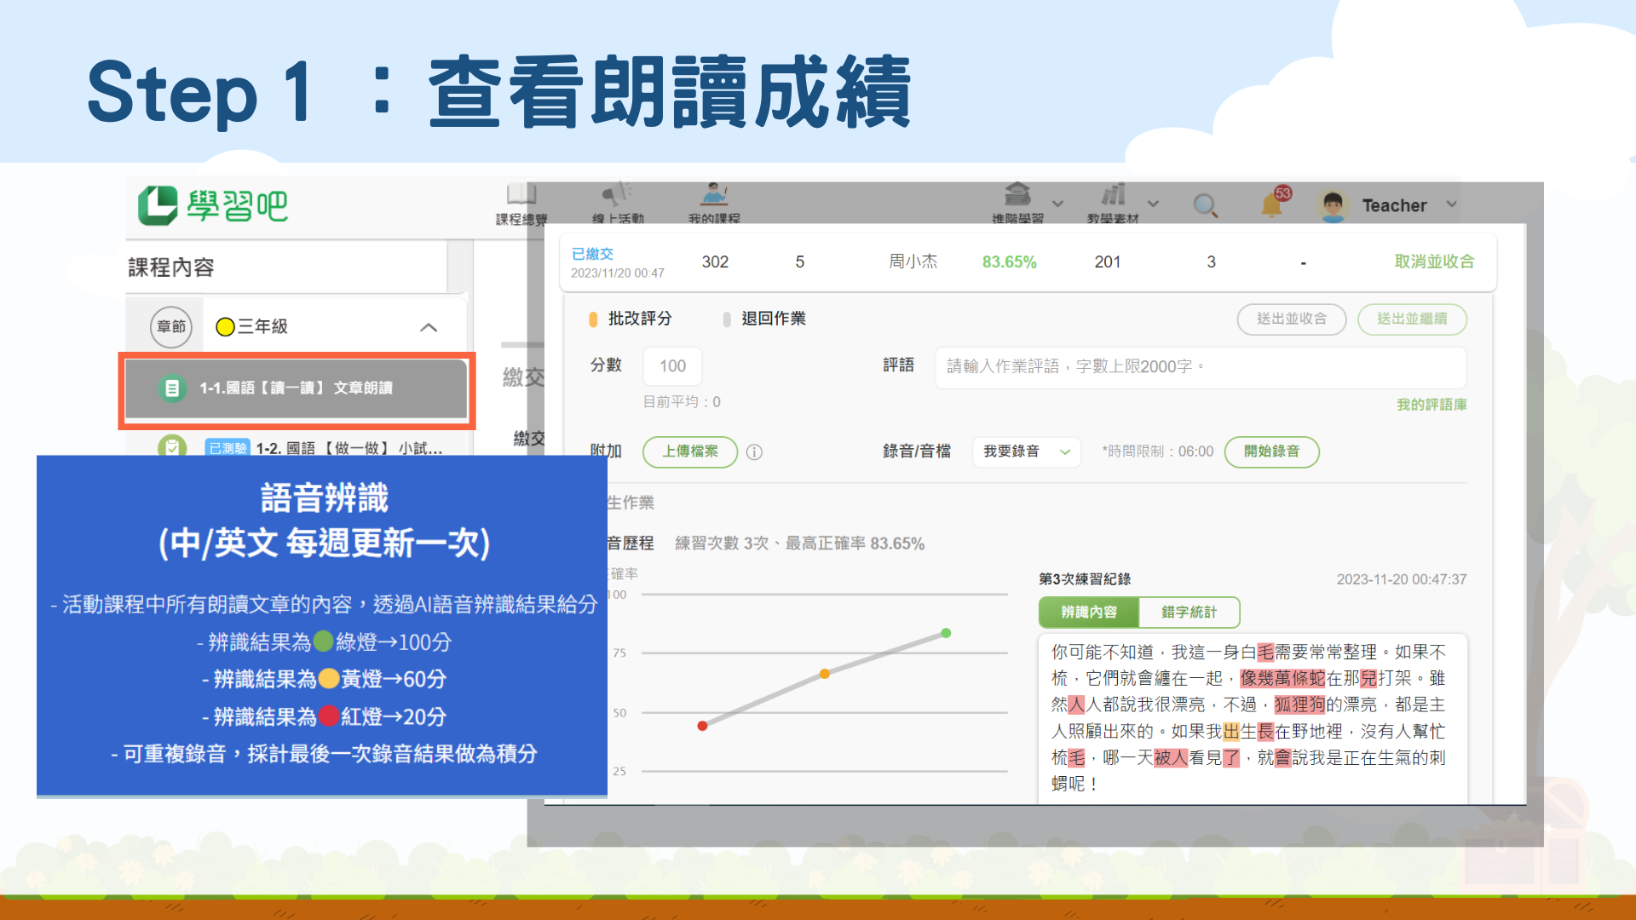Collapse the 三年級 chapter section

click(429, 327)
